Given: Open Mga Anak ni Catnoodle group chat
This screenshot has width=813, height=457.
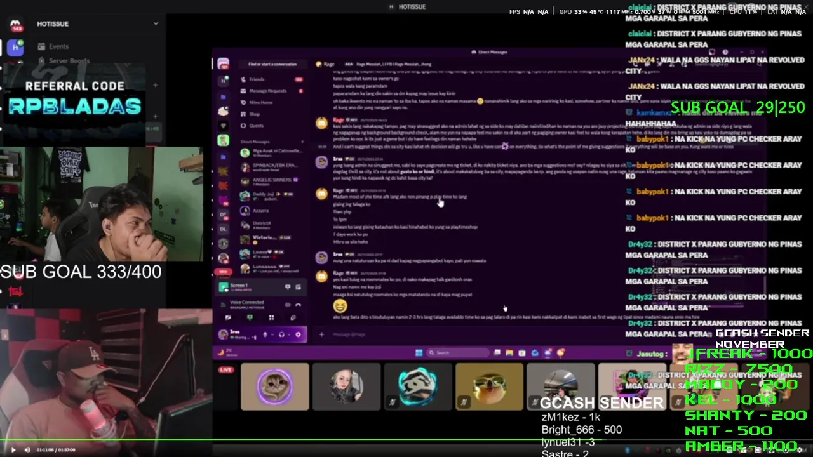Looking at the screenshot, I should (x=271, y=153).
